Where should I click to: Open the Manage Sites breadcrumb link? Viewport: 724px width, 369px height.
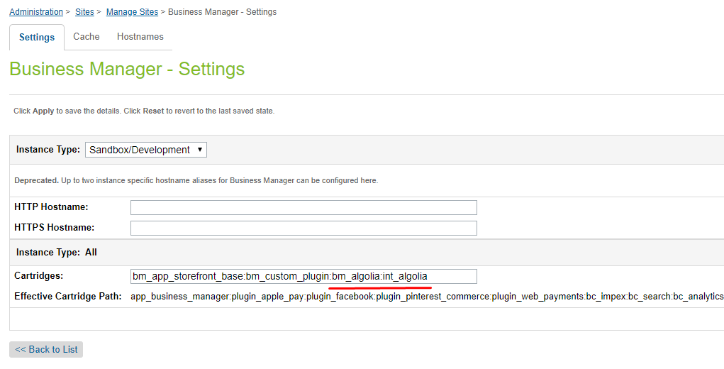(132, 12)
